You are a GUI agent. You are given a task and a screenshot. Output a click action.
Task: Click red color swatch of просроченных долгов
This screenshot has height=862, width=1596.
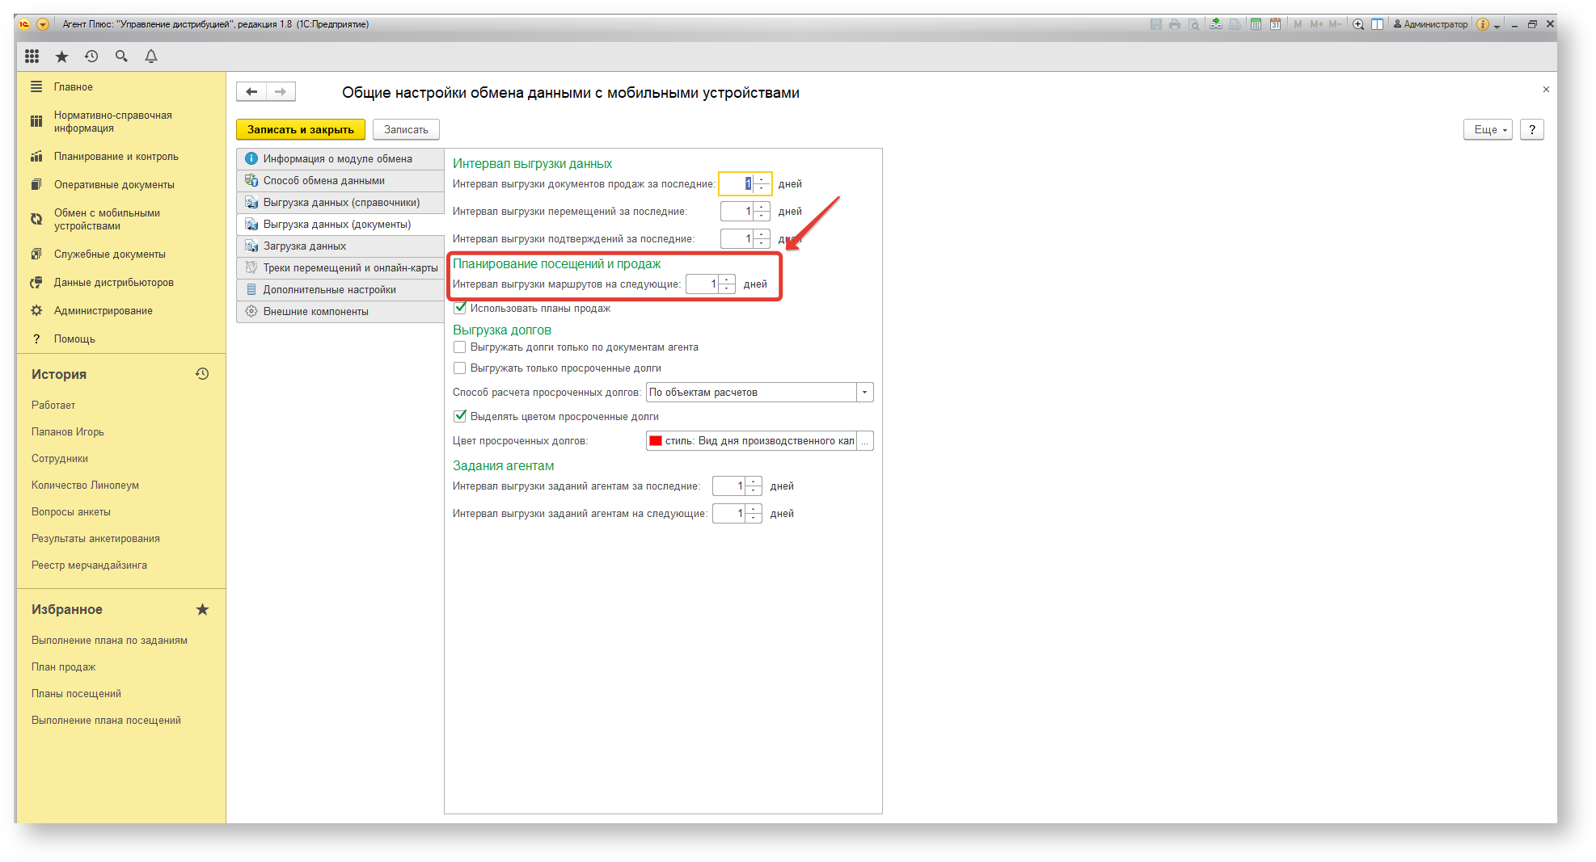tap(656, 441)
